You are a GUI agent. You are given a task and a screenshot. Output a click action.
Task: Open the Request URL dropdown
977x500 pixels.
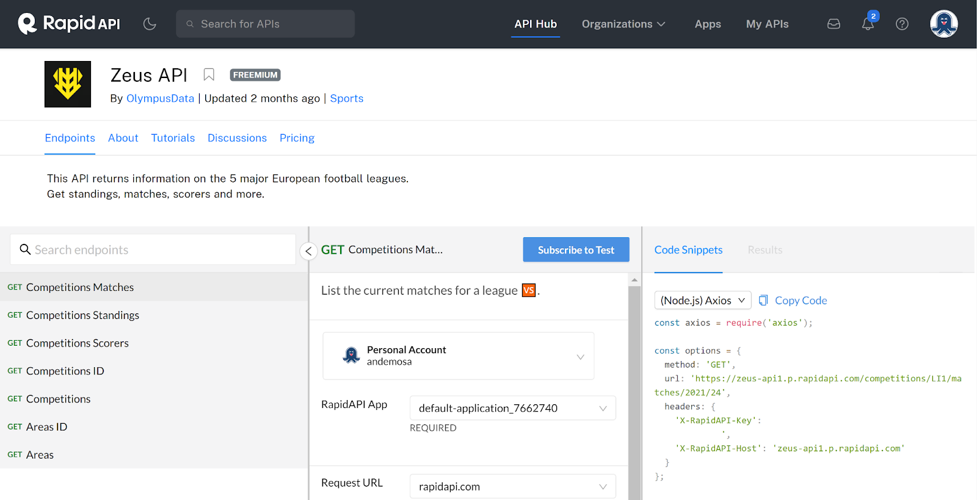click(x=513, y=487)
